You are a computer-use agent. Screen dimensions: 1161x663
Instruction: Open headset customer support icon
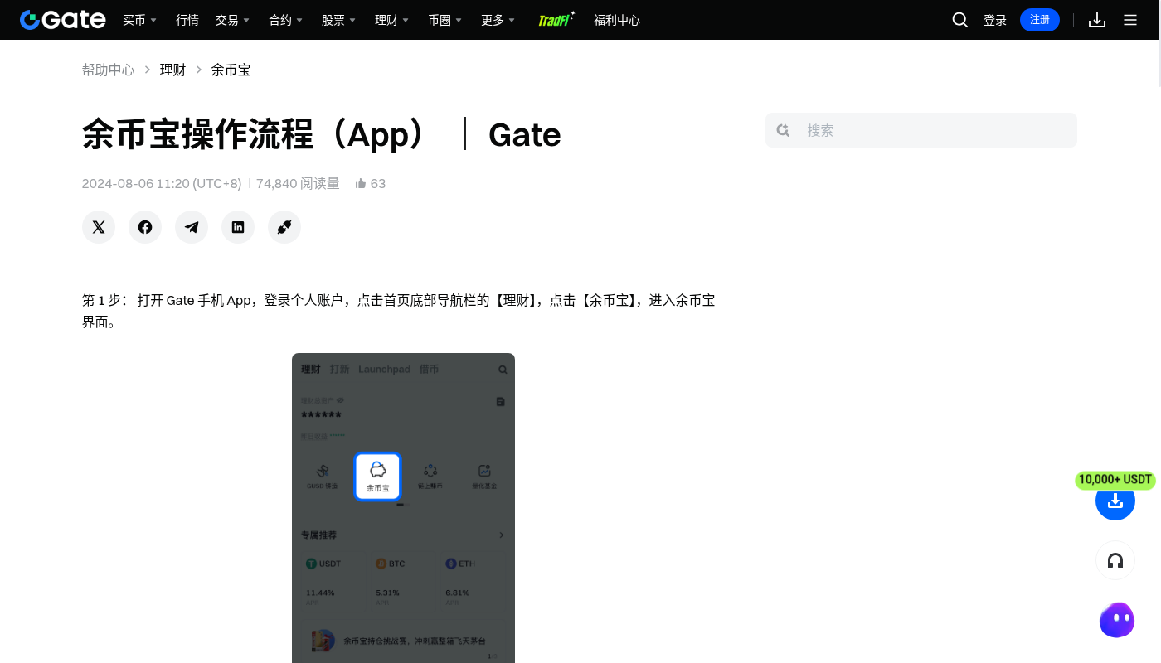point(1115,561)
